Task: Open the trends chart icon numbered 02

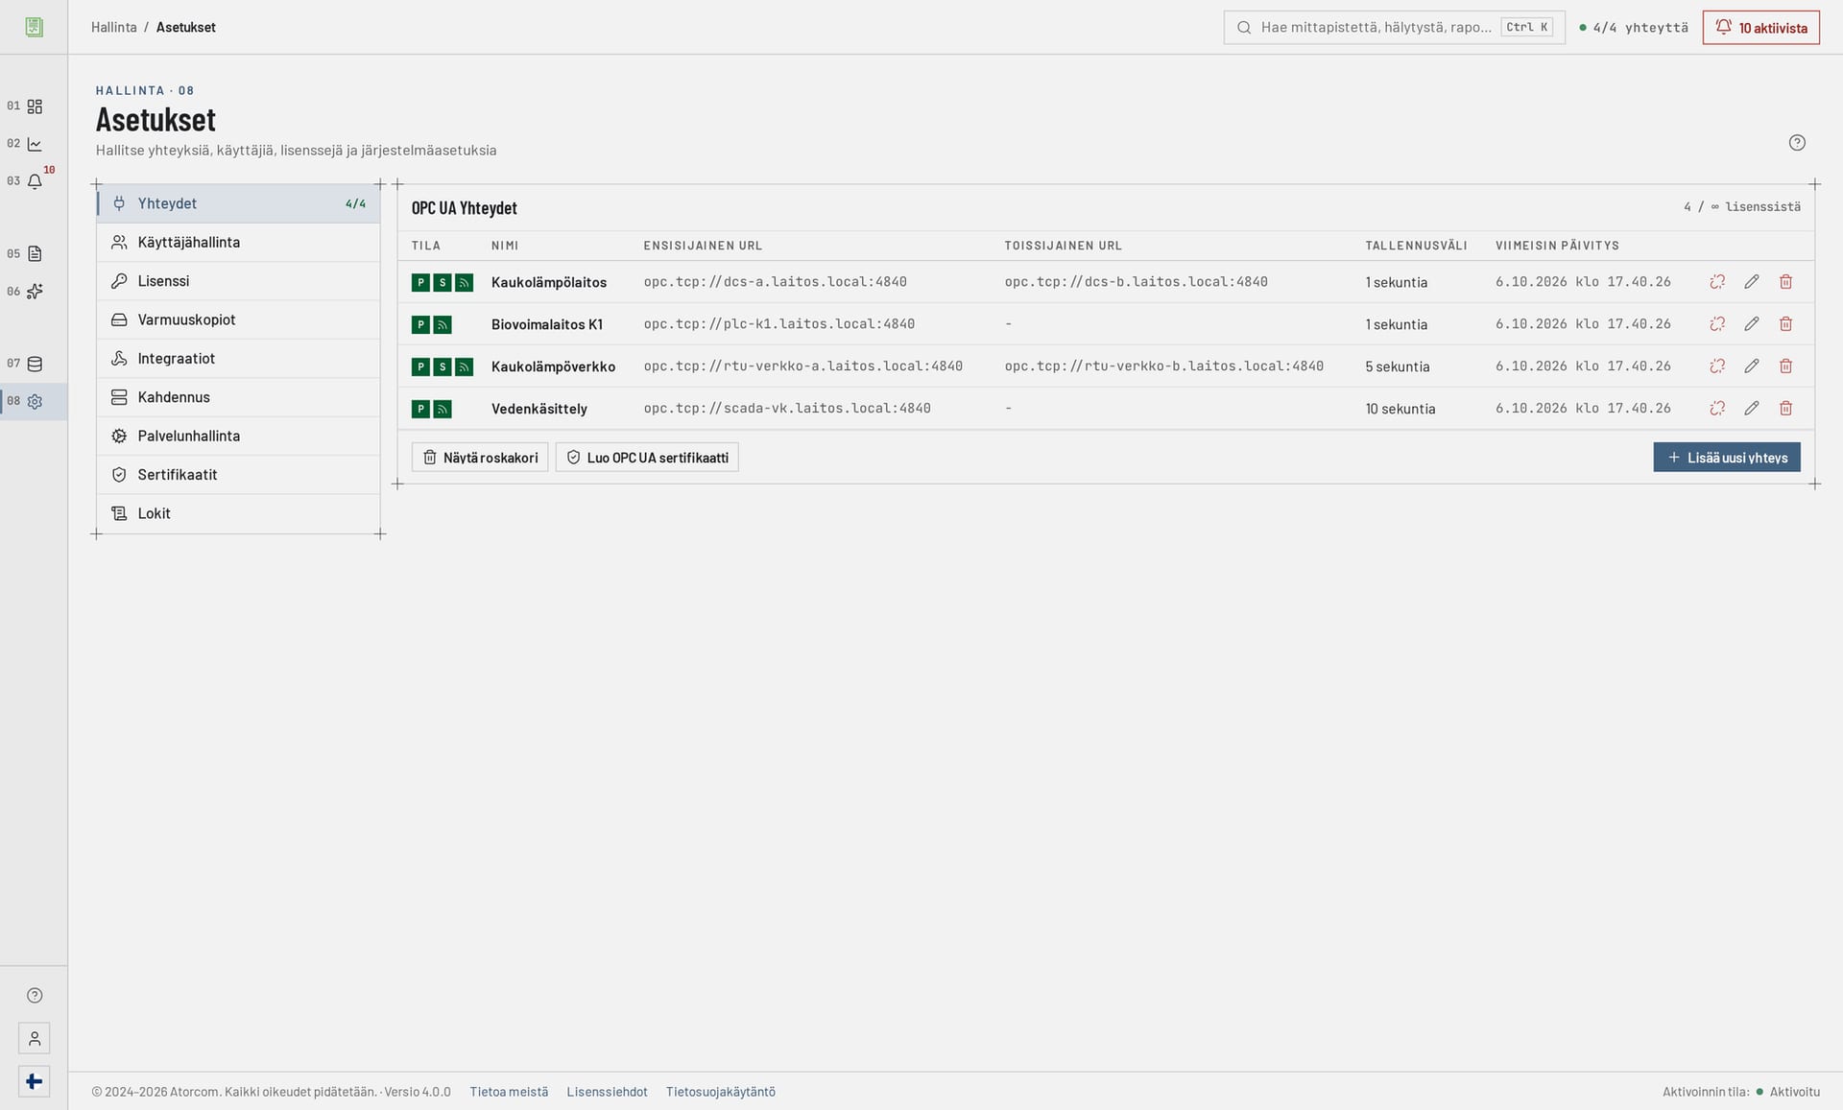Action: (x=35, y=144)
